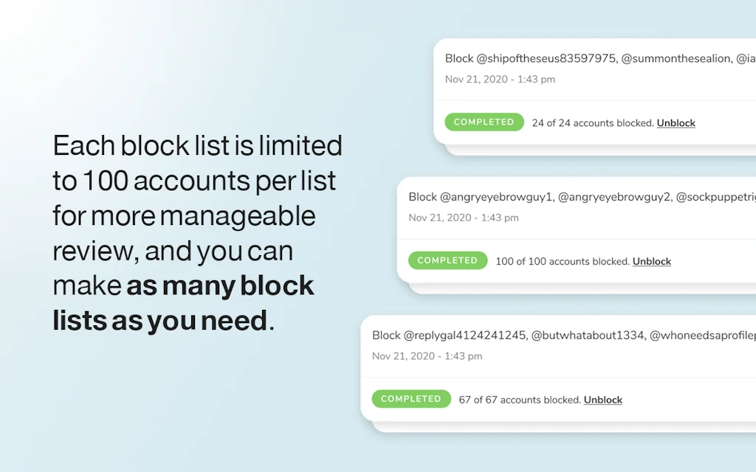
Task: Click the Unblock link on the 24 of 24 card
Action: [676, 123]
